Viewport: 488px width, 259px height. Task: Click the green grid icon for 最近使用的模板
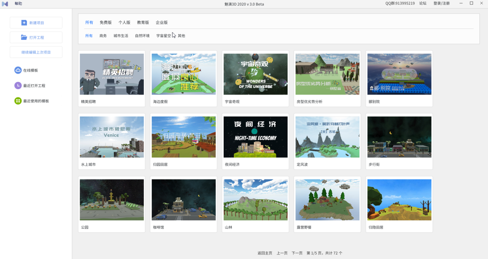tap(18, 101)
